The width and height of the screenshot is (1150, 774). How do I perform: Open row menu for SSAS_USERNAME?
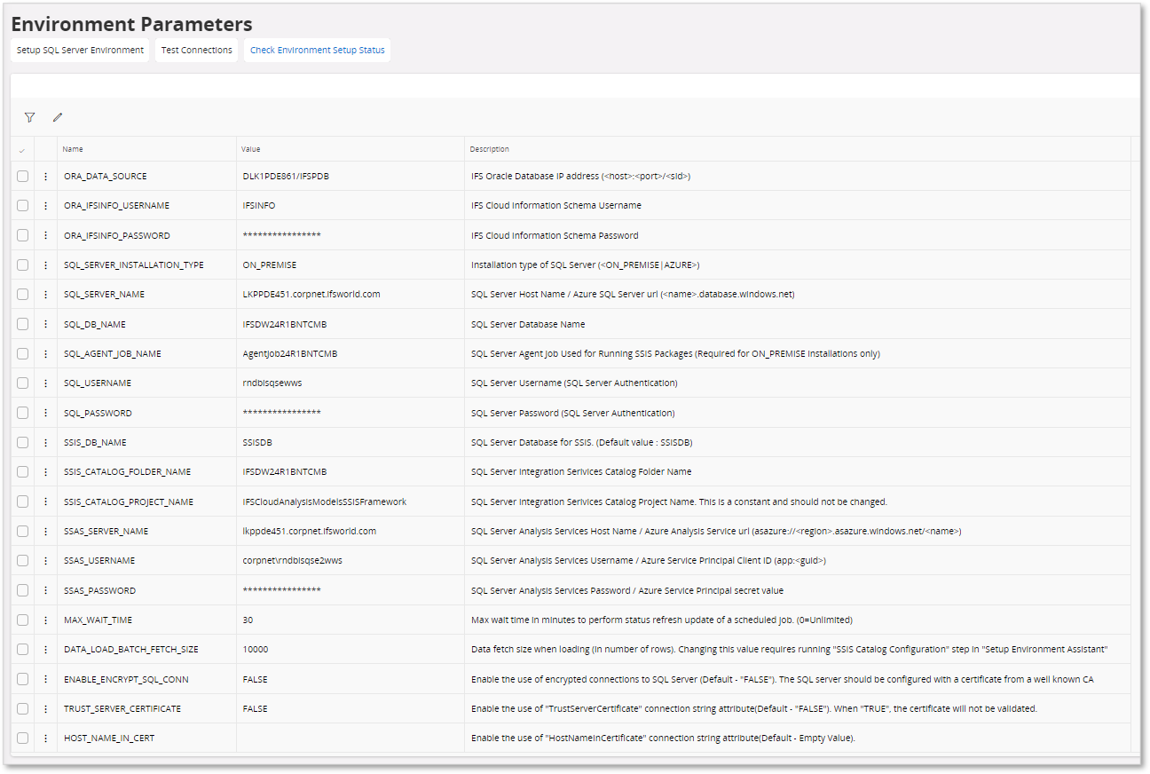(x=45, y=560)
